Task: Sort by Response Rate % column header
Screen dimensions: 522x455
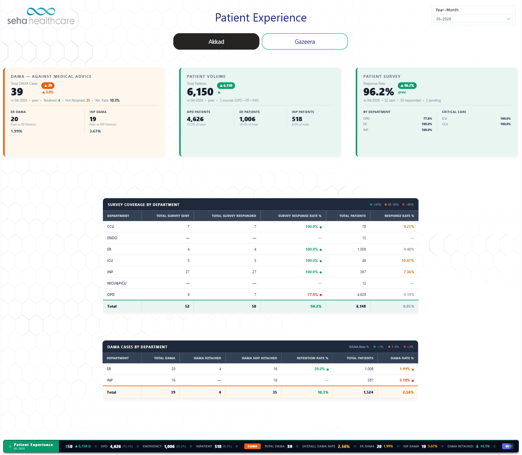Action: tap(394, 216)
